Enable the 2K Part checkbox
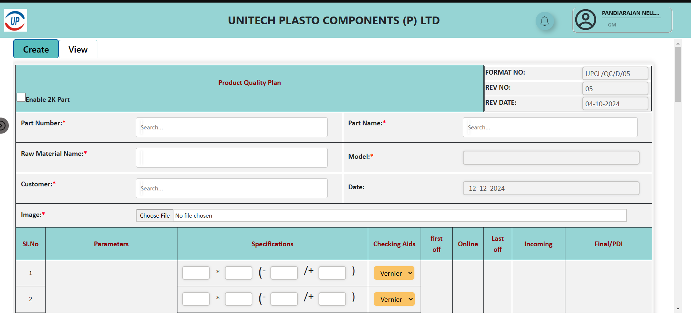 pos(21,97)
